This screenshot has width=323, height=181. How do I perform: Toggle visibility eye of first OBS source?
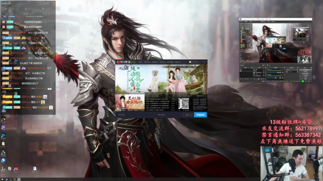(264, 69)
